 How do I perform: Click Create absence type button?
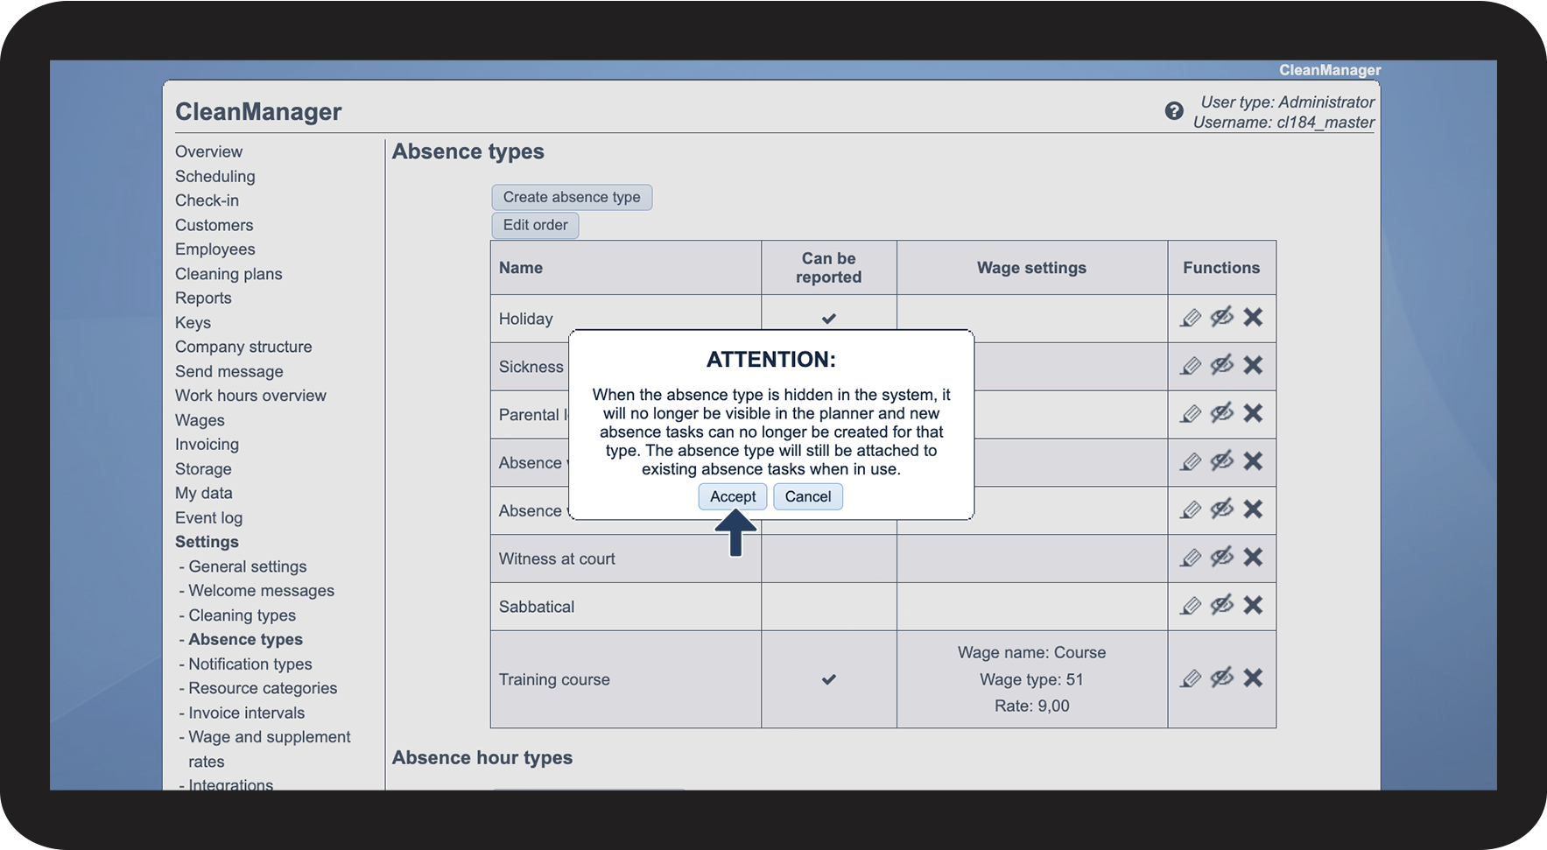(572, 197)
